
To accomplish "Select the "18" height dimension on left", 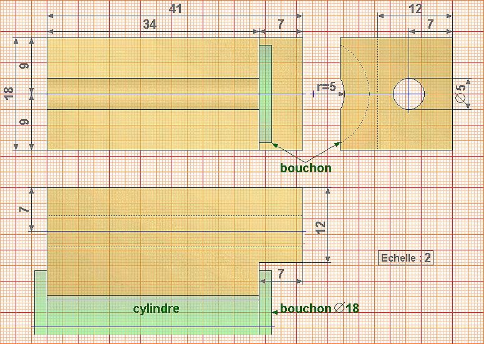I will 8,94.
